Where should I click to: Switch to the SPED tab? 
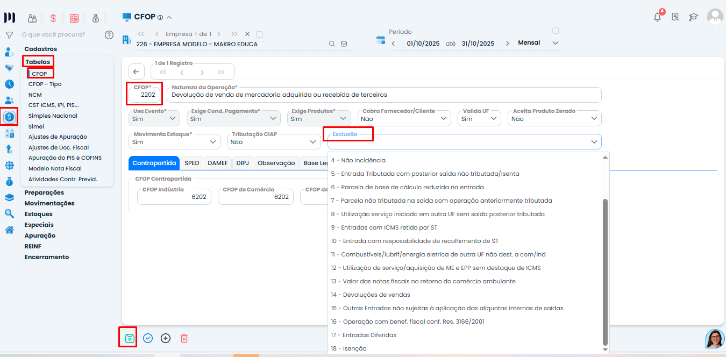(191, 163)
